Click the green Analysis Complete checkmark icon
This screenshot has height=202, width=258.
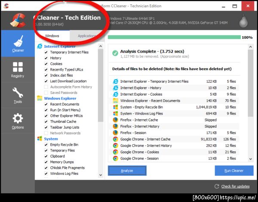[115, 53]
